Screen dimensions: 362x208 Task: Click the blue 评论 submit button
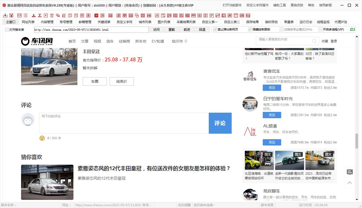[220, 123]
